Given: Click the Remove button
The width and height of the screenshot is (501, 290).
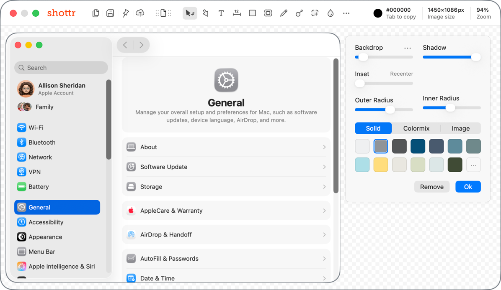Looking at the screenshot, I should click(x=431, y=187).
